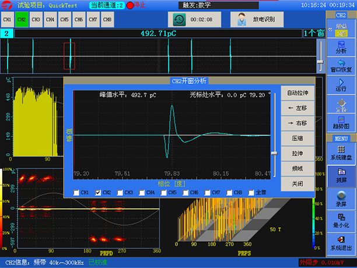357x268 pixels.
Task: Check the 全部 (All) checkbox
Action: pyautogui.click(x=251, y=193)
